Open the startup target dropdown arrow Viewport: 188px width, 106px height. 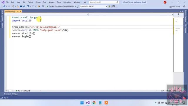tap(75, 6)
